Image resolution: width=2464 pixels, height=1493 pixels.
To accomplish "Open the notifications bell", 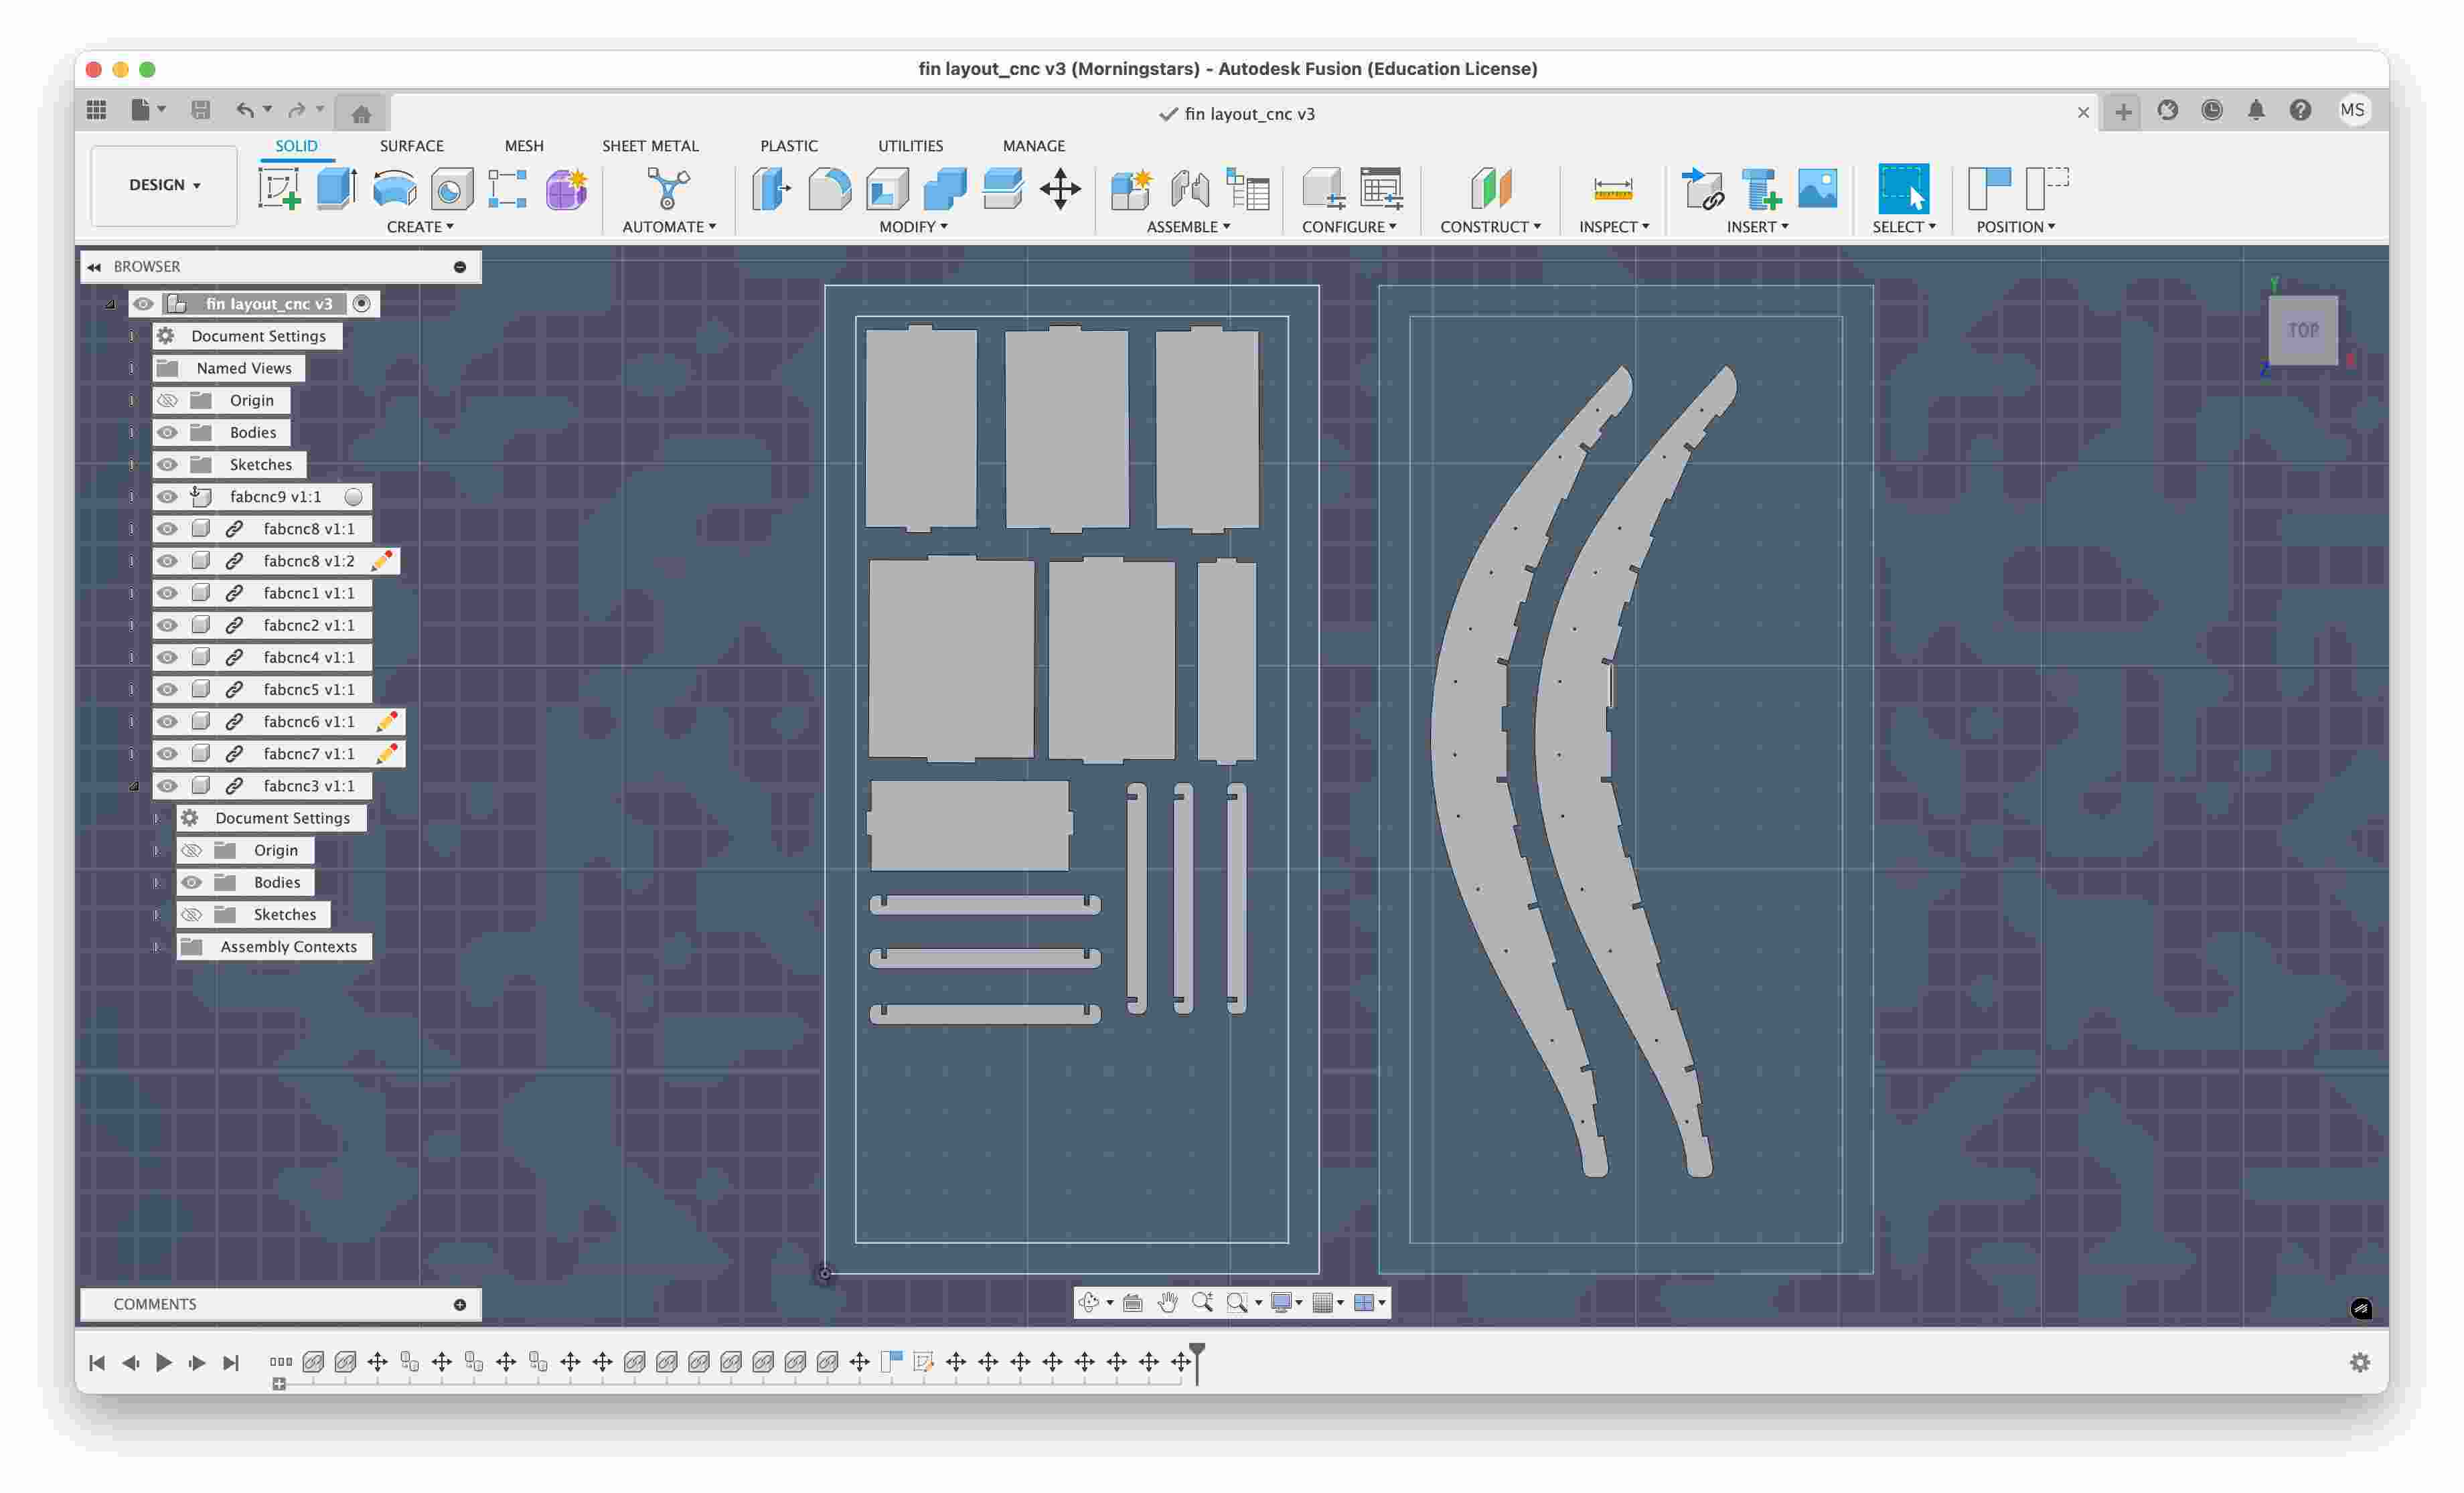I will [x=2256, y=110].
